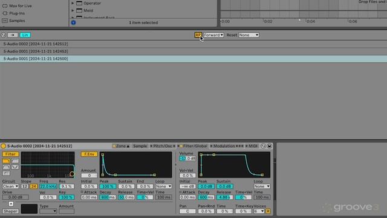
Task: Switch to the Sample tab
Action: point(140,146)
